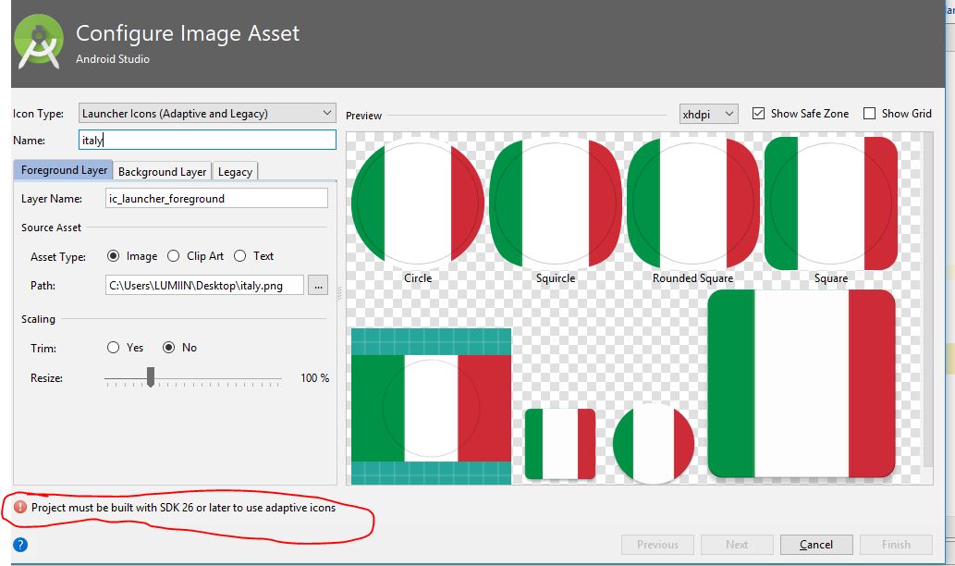Choose No for Trim

[x=168, y=348]
